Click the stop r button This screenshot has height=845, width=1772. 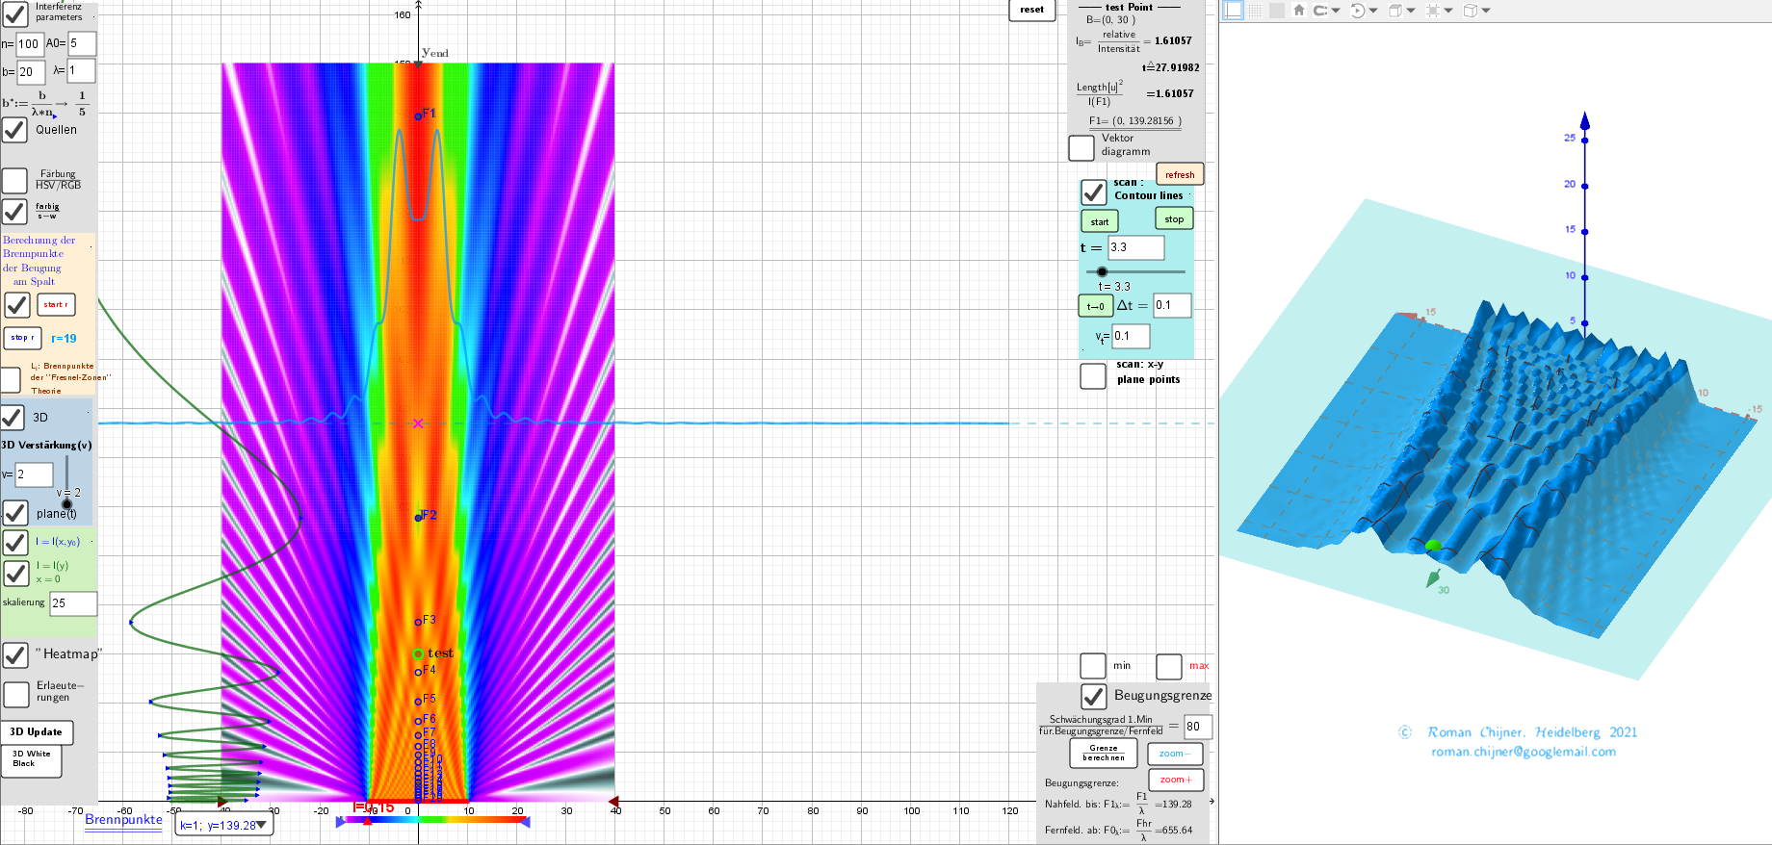pyautogui.click(x=22, y=338)
